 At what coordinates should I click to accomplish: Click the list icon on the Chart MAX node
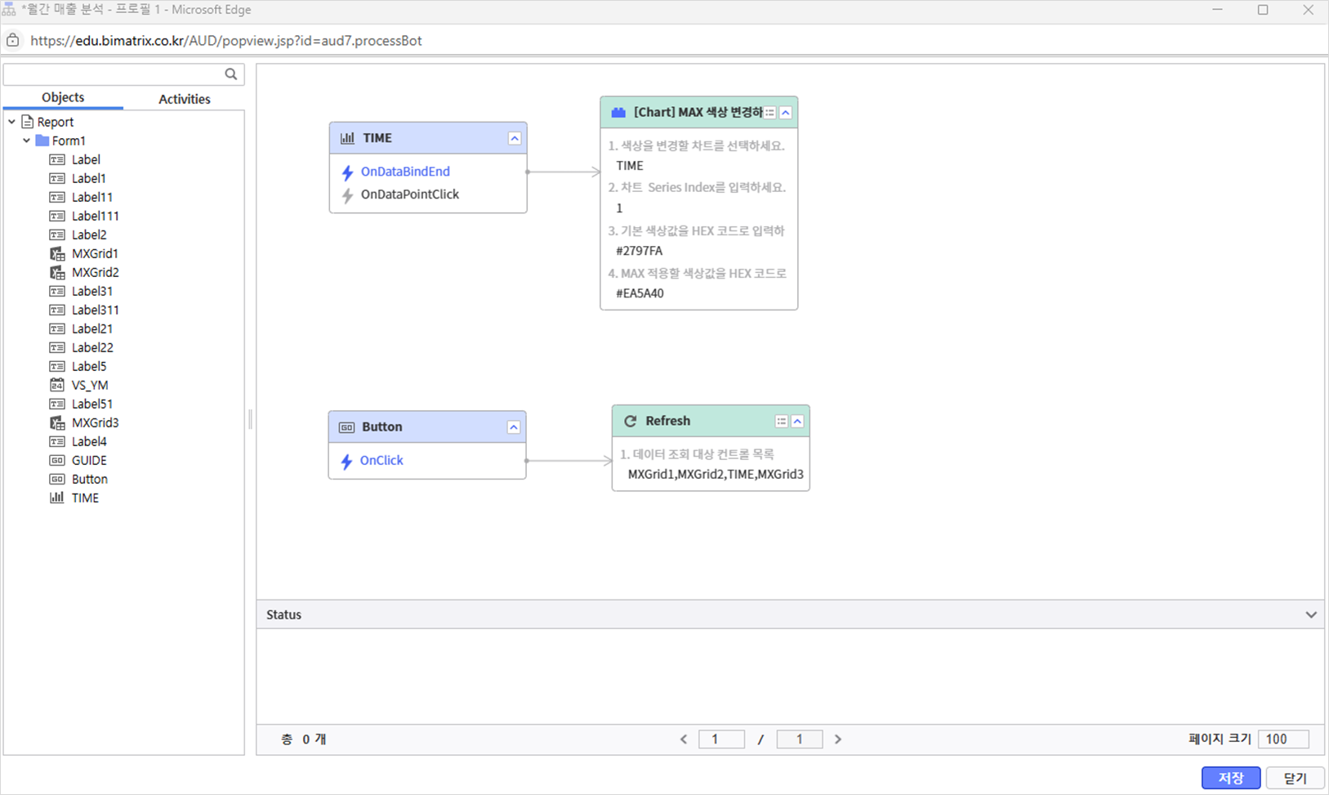pos(769,113)
